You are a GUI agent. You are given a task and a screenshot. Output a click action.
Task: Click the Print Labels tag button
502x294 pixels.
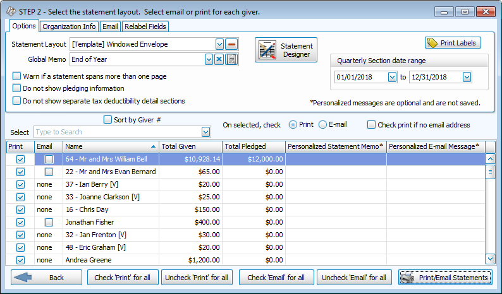click(x=453, y=42)
